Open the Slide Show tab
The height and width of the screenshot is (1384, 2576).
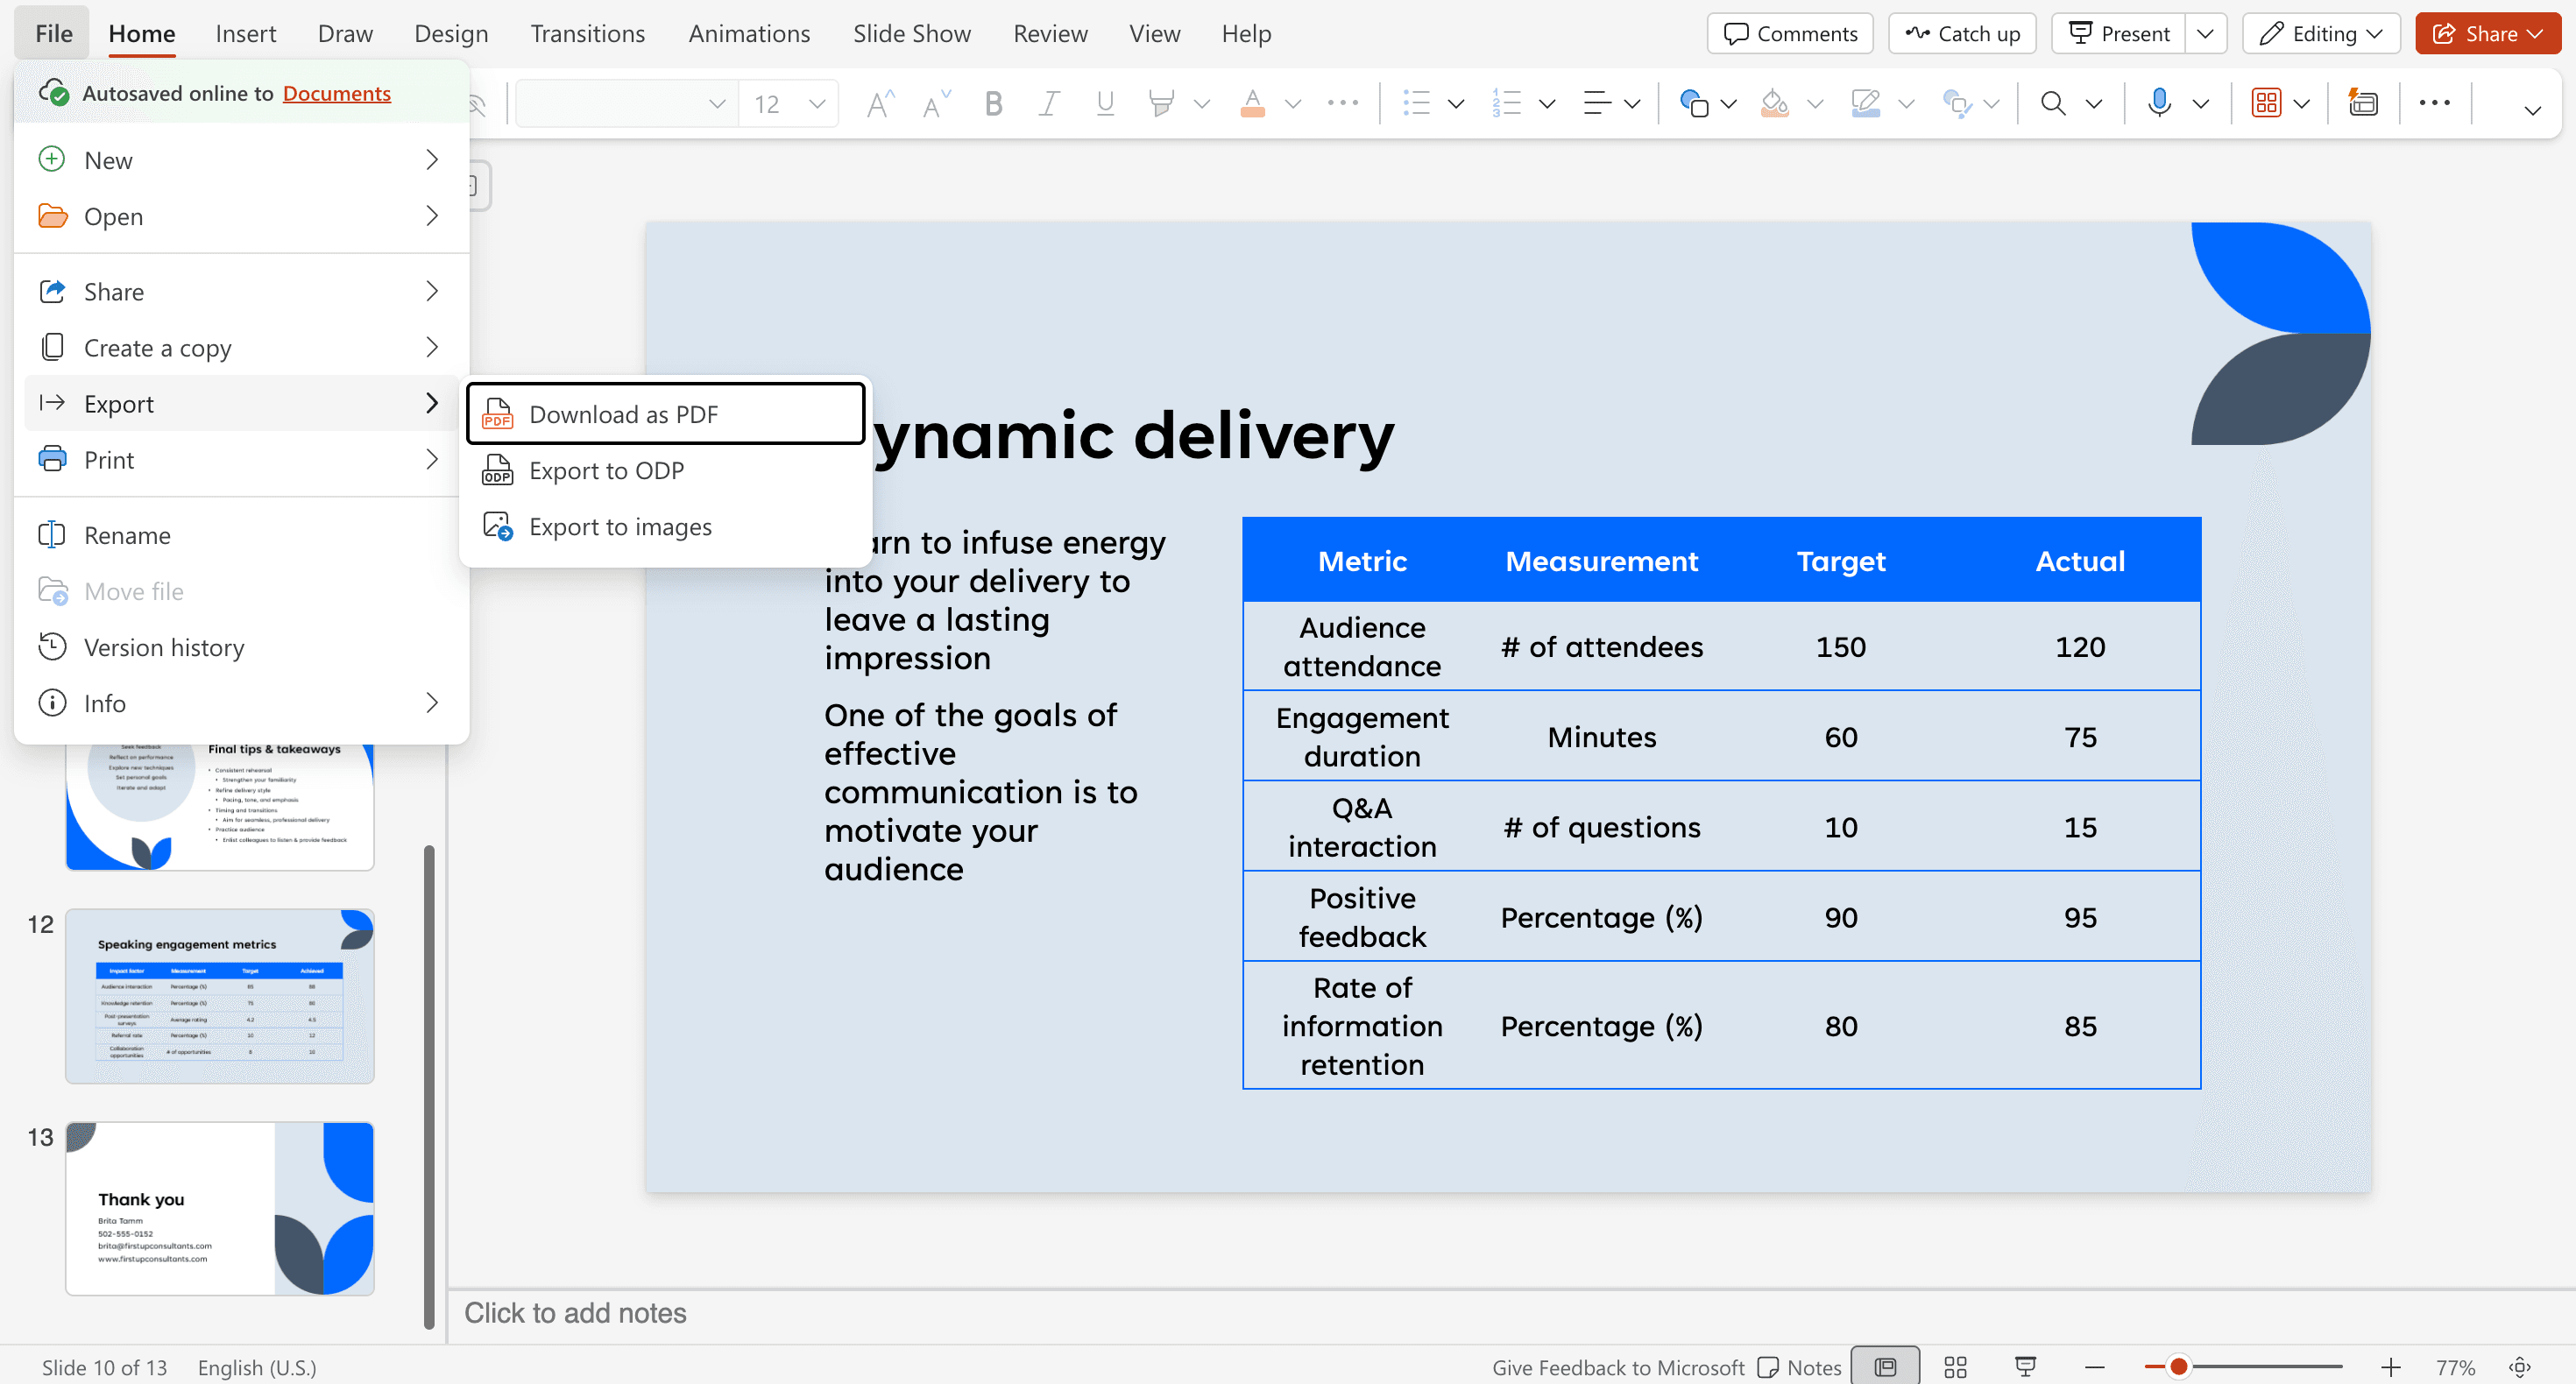(x=912, y=33)
